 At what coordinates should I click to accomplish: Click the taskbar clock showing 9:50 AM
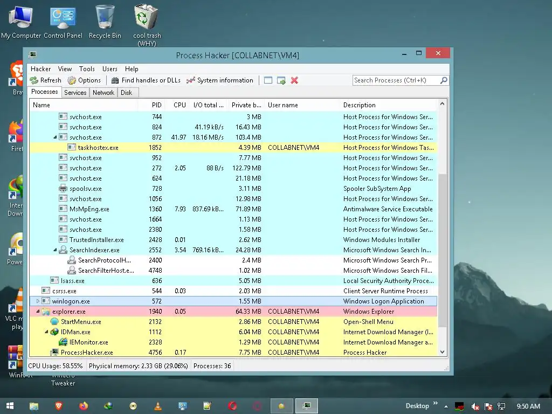click(x=528, y=406)
